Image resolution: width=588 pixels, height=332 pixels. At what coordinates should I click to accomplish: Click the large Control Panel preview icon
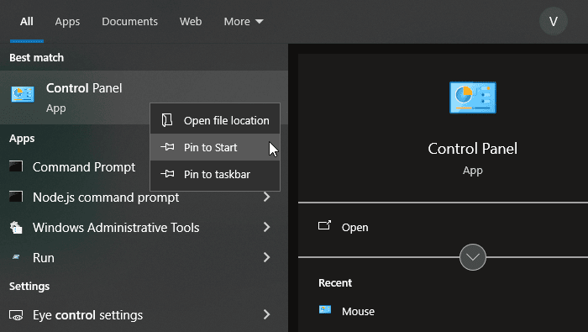coord(472,97)
